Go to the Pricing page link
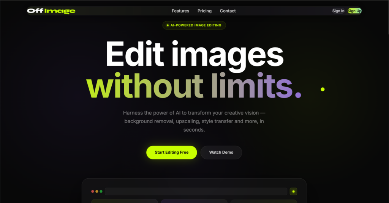Image resolution: width=389 pixels, height=203 pixels. tap(204, 11)
